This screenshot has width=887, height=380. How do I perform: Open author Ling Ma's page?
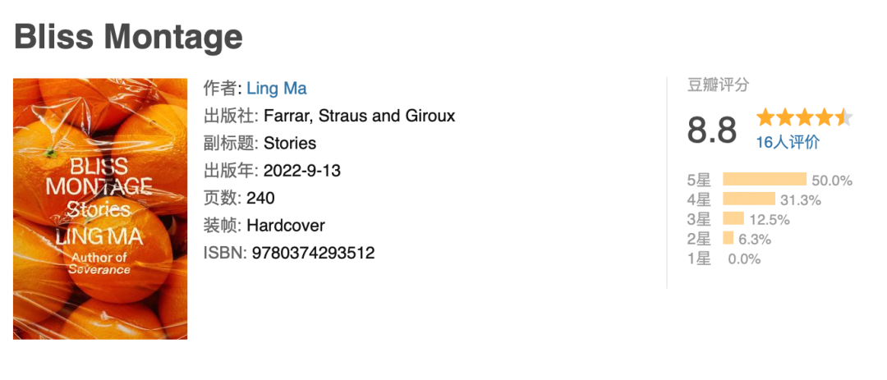click(x=277, y=89)
